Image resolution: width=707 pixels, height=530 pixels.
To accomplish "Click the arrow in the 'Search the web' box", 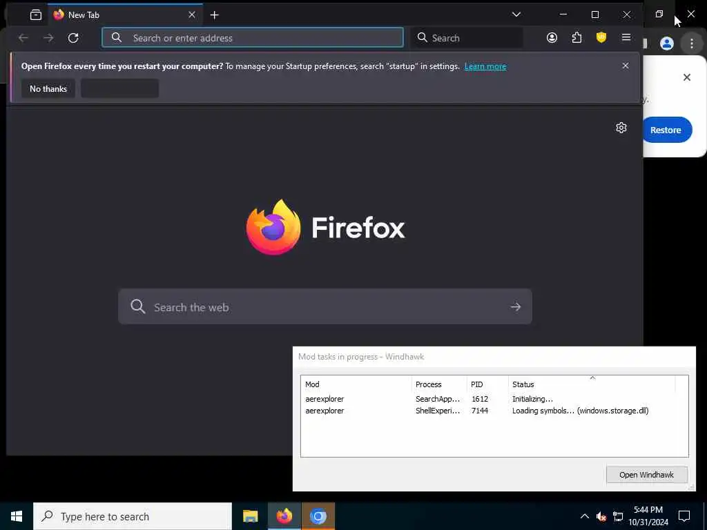I will 515,307.
